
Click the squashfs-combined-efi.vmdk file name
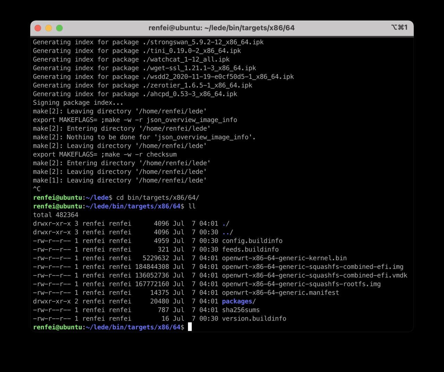point(315,276)
